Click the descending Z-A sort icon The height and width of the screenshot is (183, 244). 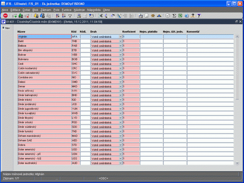[x=63, y=16]
